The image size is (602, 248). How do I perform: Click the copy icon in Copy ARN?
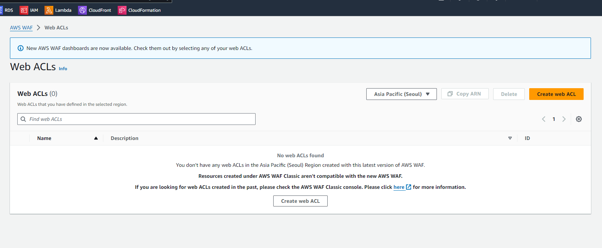pos(450,94)
